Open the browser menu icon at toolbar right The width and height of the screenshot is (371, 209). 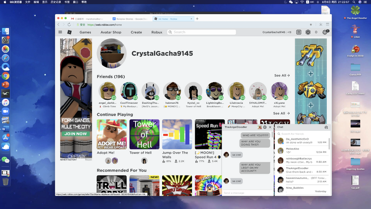tap(327, 24)
